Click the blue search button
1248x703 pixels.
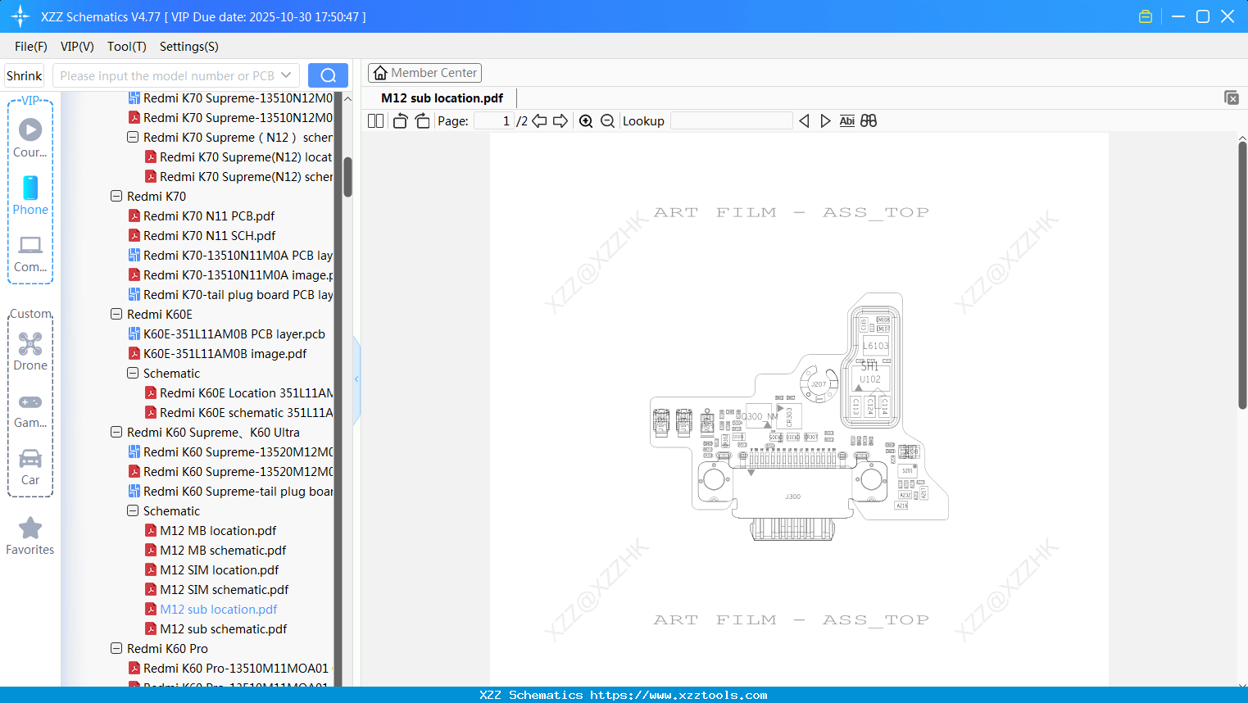[328, 75]
